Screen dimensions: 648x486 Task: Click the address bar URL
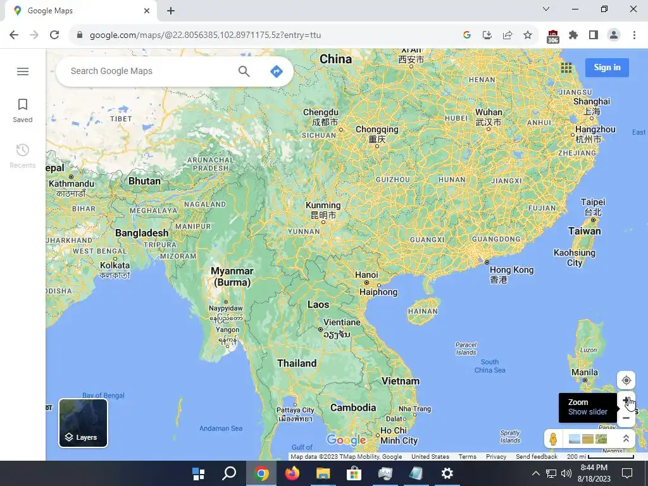point(206,35)
